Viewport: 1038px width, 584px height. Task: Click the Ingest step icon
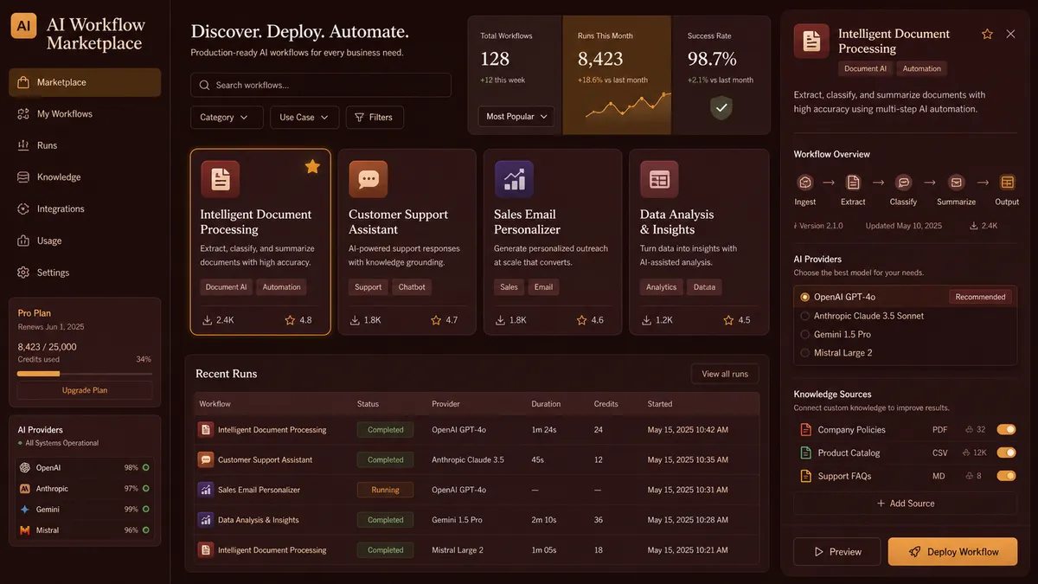[805, 183]
